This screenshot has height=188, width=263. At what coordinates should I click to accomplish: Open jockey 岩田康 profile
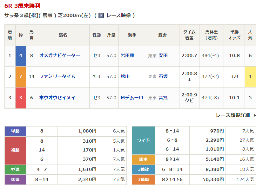coord(127,55)
